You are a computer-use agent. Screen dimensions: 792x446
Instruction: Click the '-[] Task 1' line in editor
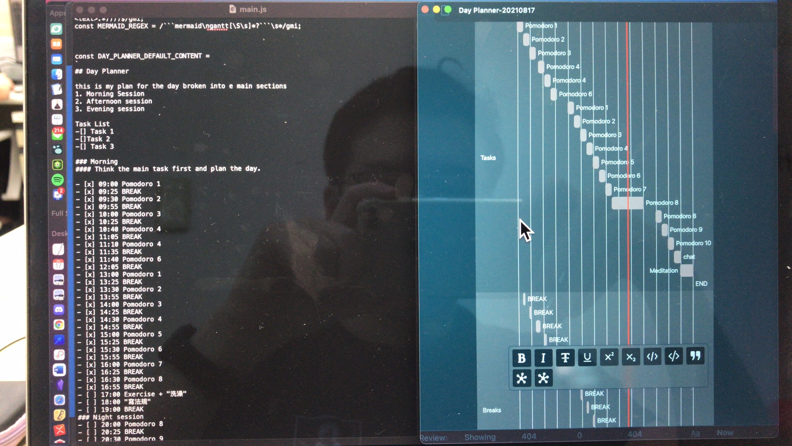[x=94, y=131]
